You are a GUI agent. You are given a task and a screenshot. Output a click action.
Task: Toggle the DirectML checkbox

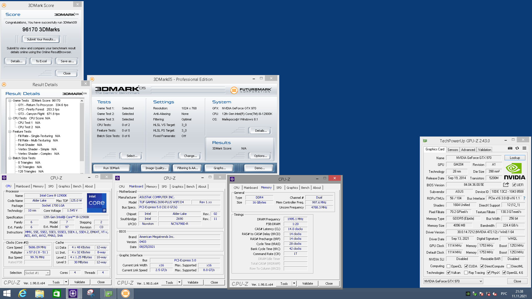click(x=508, y=266)
